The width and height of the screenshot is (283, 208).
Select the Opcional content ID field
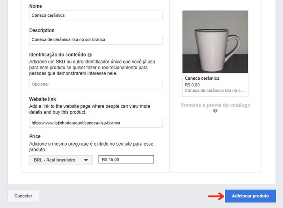95,84
